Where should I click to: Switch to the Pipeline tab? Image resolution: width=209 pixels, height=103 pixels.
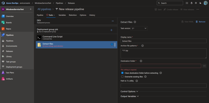pyautogui.click(x=40, y=15)
